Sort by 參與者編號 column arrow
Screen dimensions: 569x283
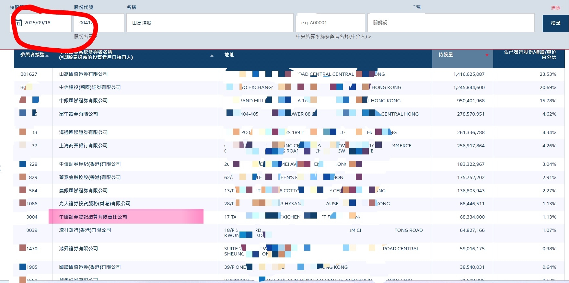[47, 55]
